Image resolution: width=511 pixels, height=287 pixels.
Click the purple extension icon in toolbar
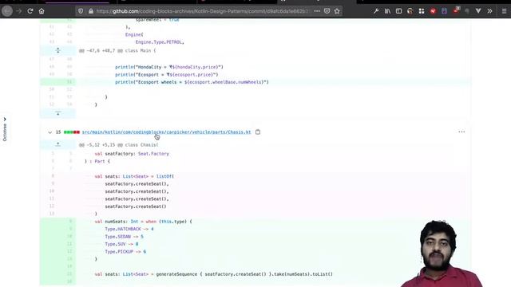click(444, 11)
